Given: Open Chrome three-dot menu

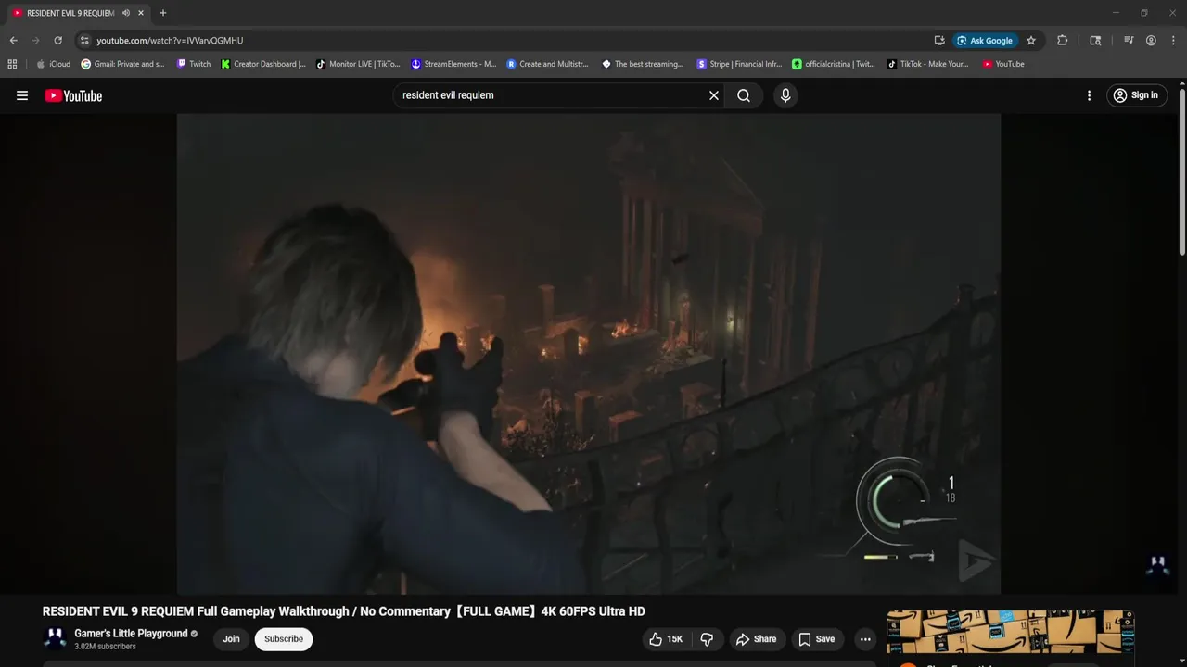Looking at the screenshot, I should (1173, 41).
